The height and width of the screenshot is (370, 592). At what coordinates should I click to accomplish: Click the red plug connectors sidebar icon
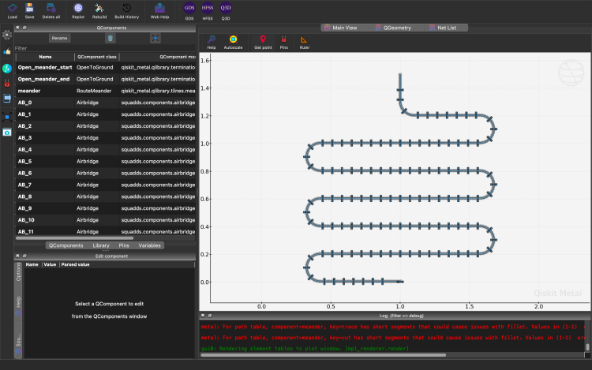(7, 84)
